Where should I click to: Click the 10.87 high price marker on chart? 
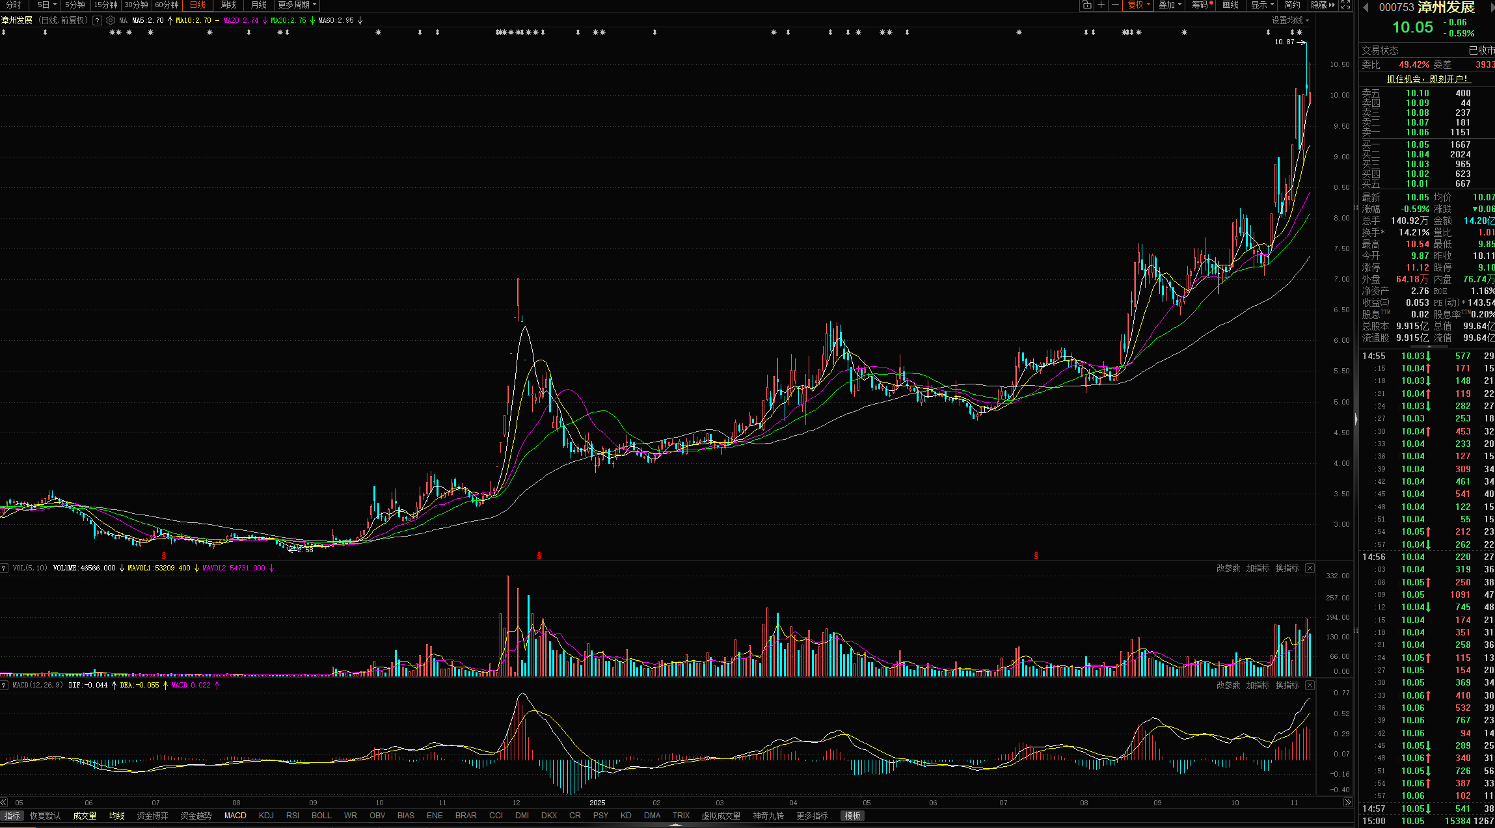(x=1284, y=42)
